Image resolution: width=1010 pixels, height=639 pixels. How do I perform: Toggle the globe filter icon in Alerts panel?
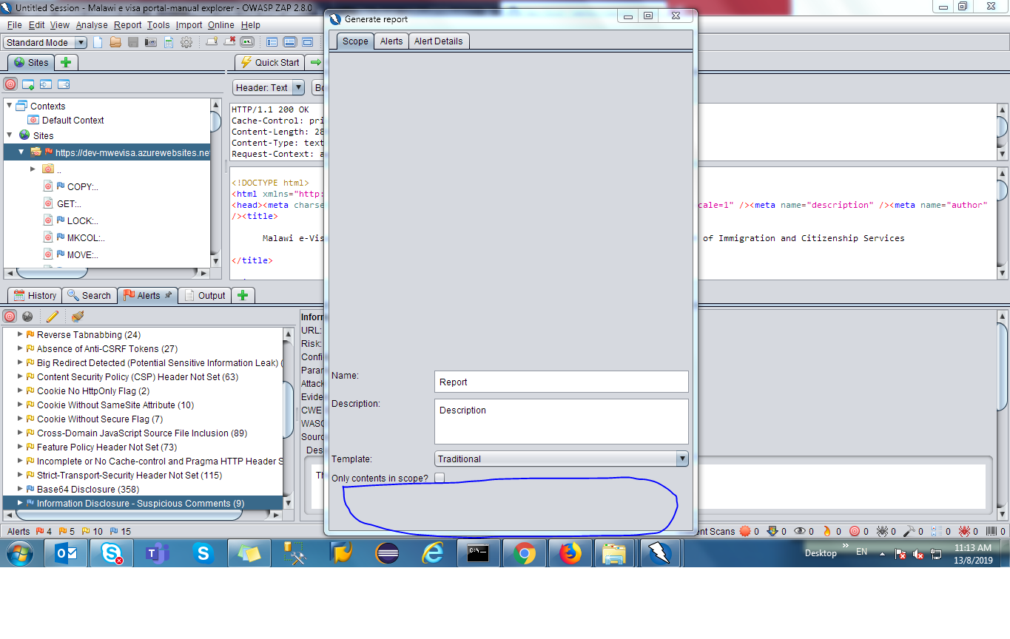point(27,316)
